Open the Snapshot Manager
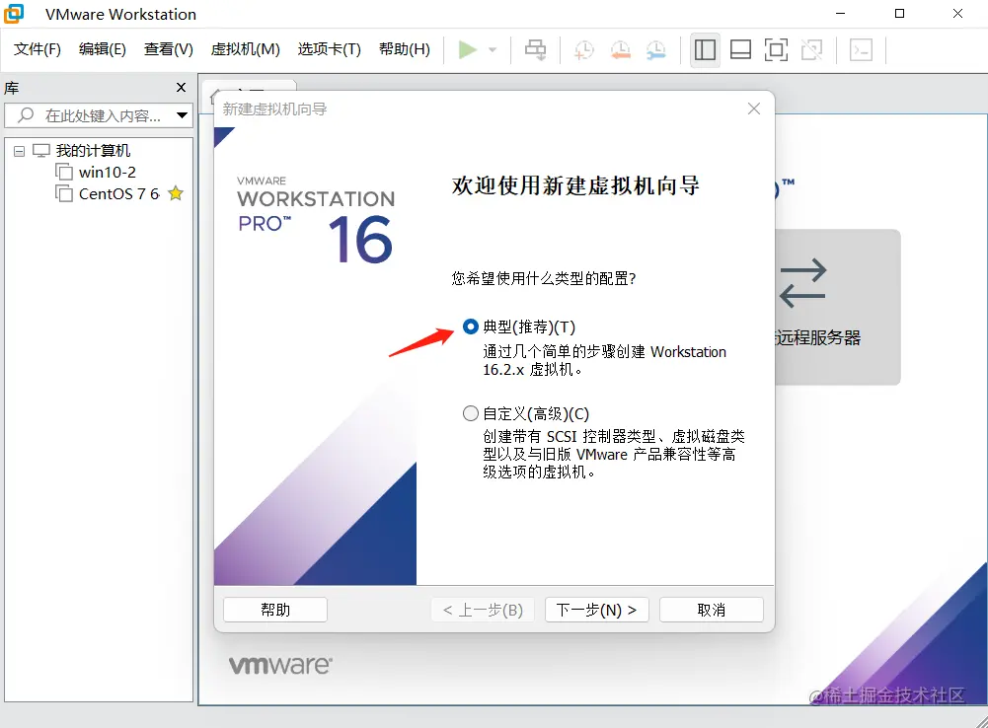Viewport: 988px width, 728px height. click(x=656, y=49)
